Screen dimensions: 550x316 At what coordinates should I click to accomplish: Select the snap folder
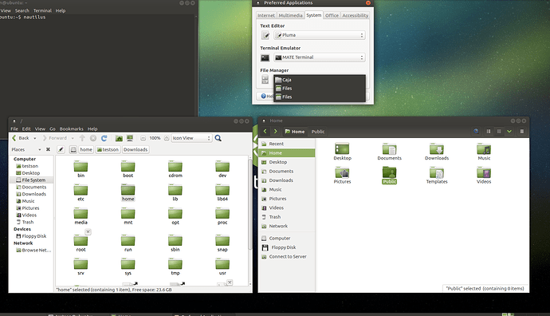click(222, 243)
